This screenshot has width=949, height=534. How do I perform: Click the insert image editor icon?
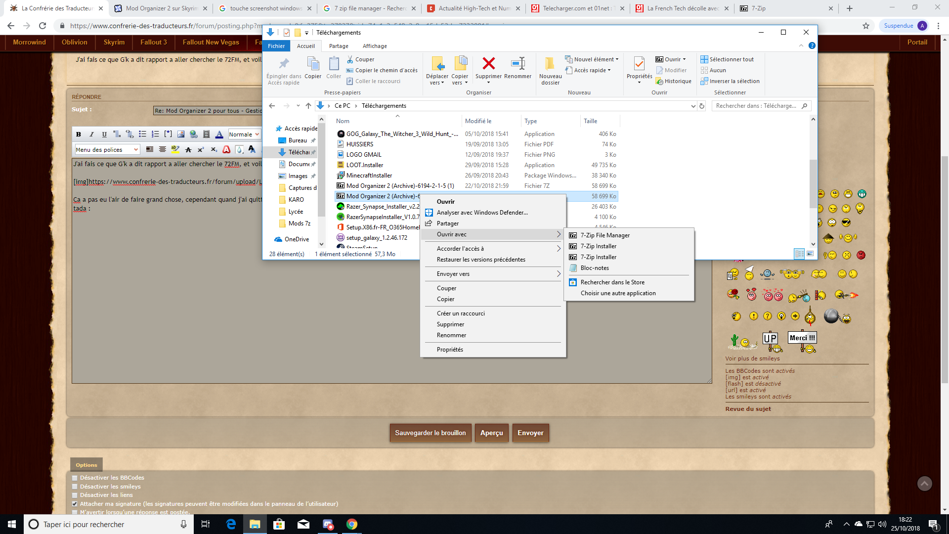pos(181,134)
